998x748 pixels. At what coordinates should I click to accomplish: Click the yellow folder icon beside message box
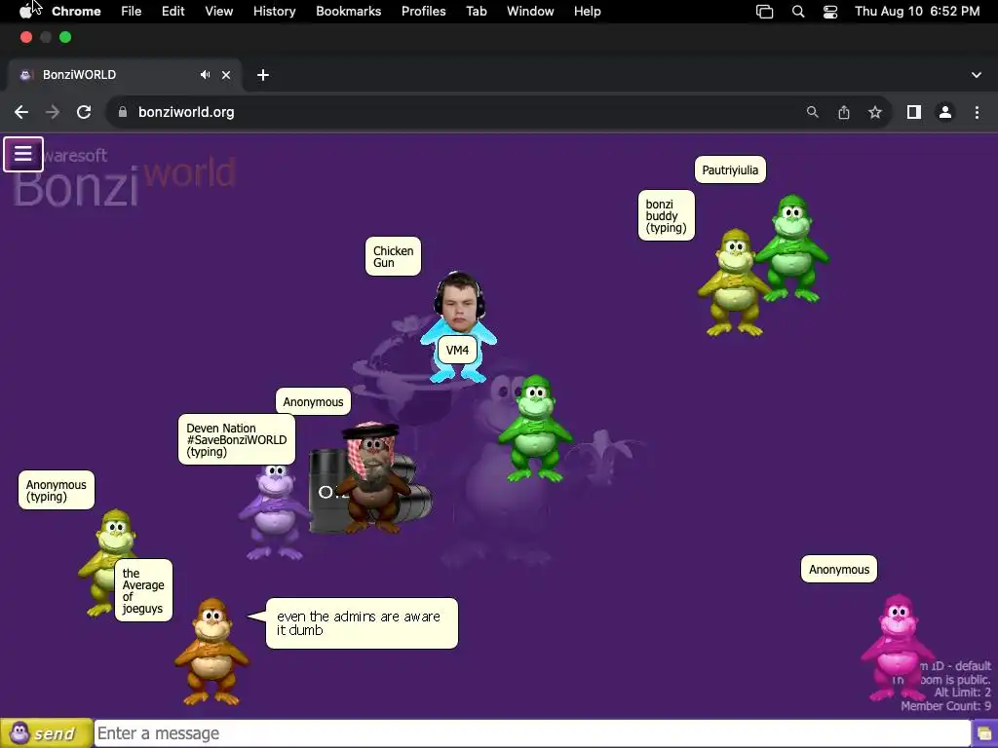(984, 734)
